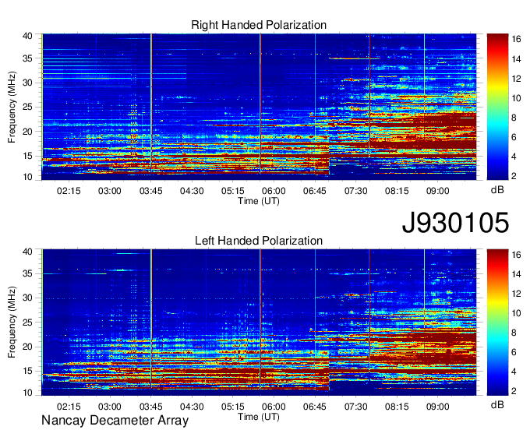
Task: Click the 10 value on Left Handed colorbar
Action: tap(516, 313)
